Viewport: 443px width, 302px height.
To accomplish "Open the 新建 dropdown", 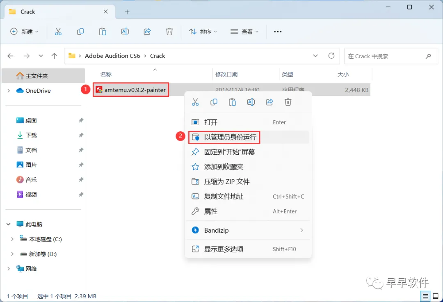I will pyautogui.click(x=24, y=32).
